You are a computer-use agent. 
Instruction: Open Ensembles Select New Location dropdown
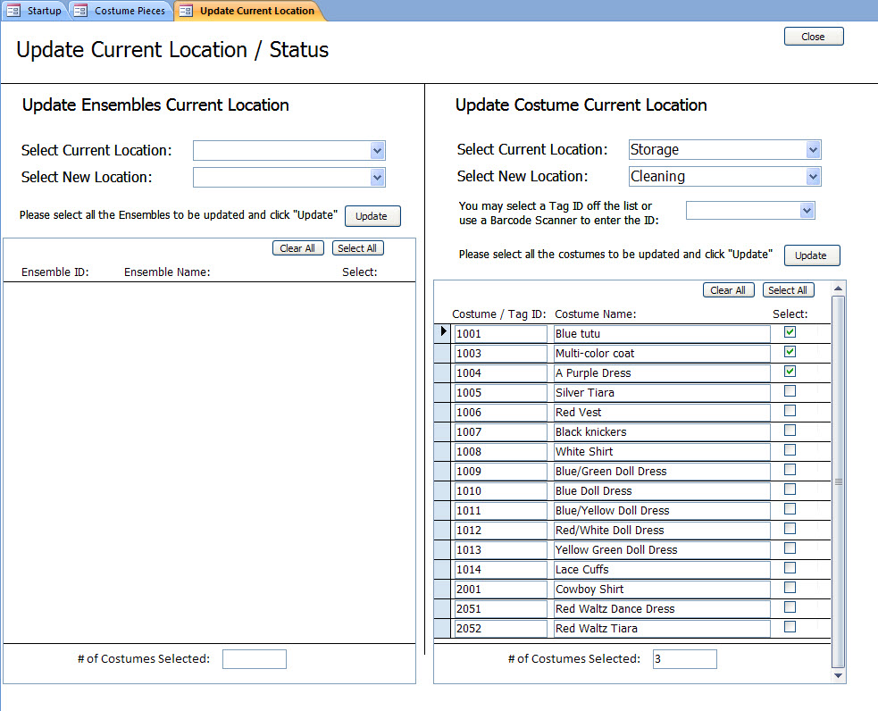point(378,178)
